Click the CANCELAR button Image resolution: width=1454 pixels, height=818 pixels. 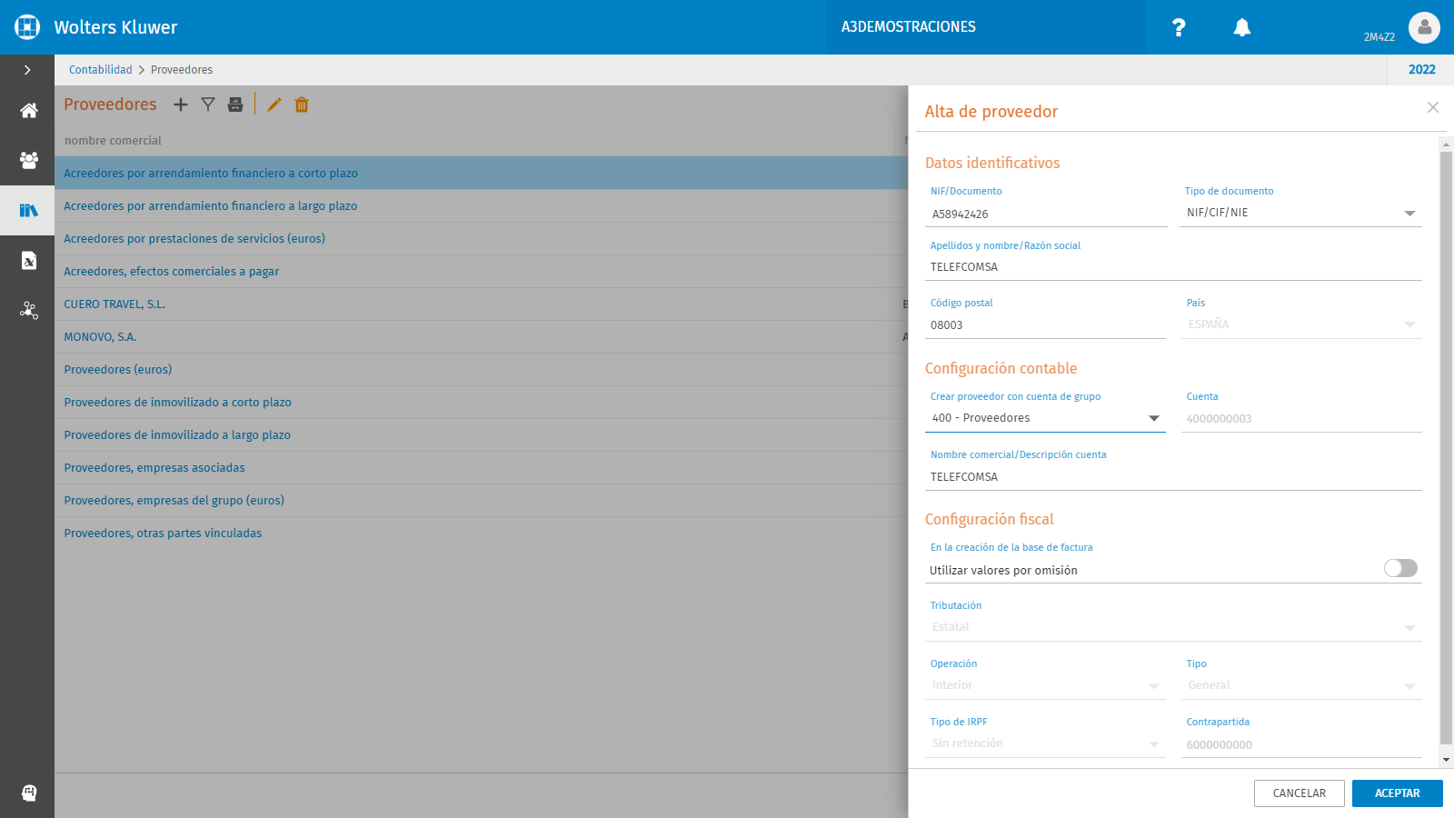point(1299,793)
